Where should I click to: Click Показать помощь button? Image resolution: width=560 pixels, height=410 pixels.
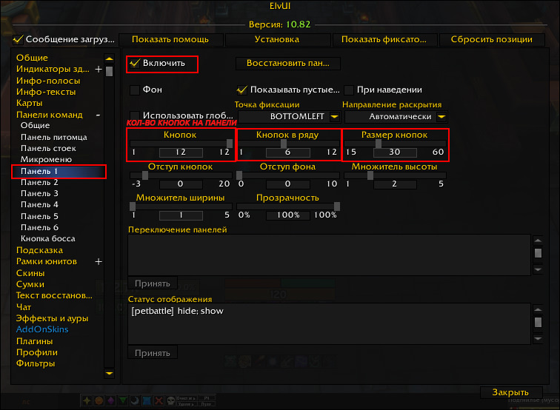170,40
